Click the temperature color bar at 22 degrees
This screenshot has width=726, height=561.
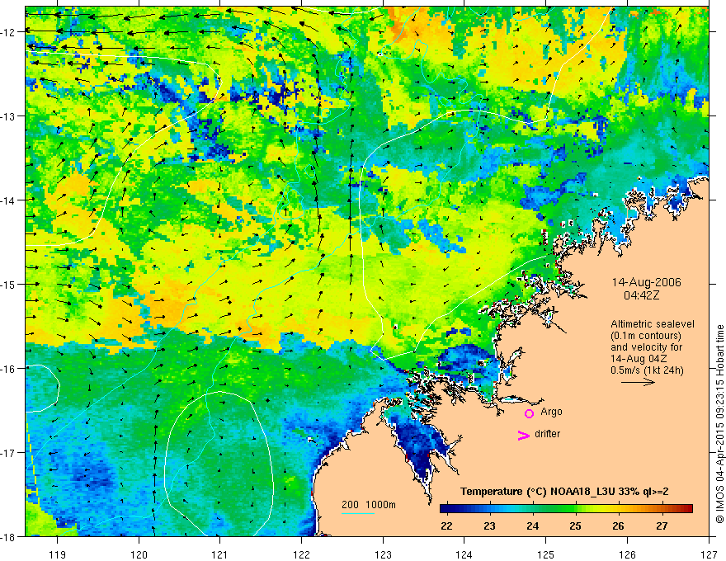coord(446,509)
